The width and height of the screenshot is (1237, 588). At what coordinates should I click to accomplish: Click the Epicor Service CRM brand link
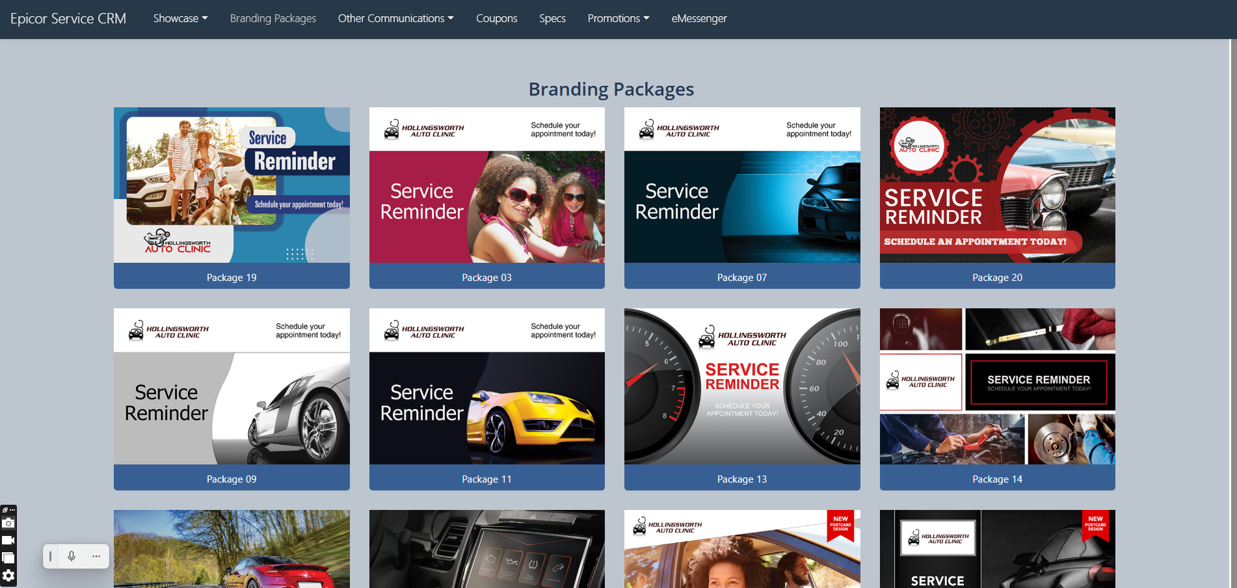tap(68, 18)
